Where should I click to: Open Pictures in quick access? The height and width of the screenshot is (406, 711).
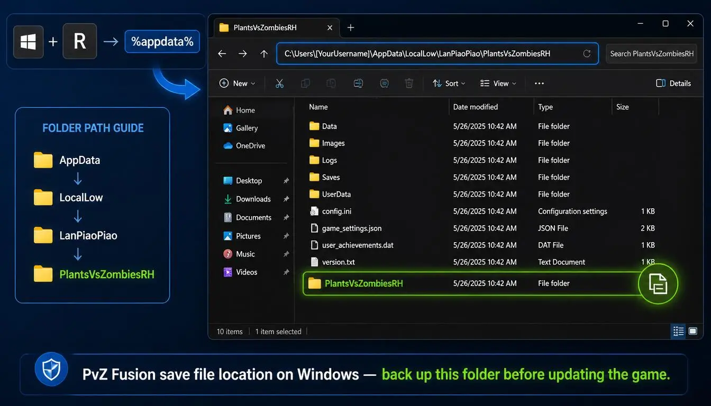click(x=242, y=236)
